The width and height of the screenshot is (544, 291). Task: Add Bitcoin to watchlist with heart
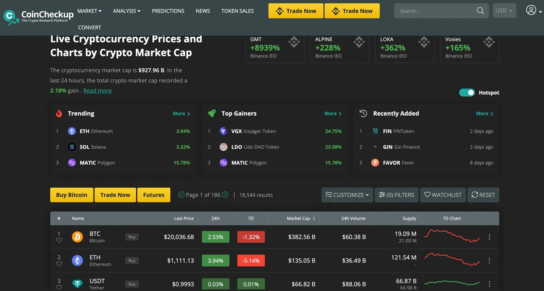point(59,240)
